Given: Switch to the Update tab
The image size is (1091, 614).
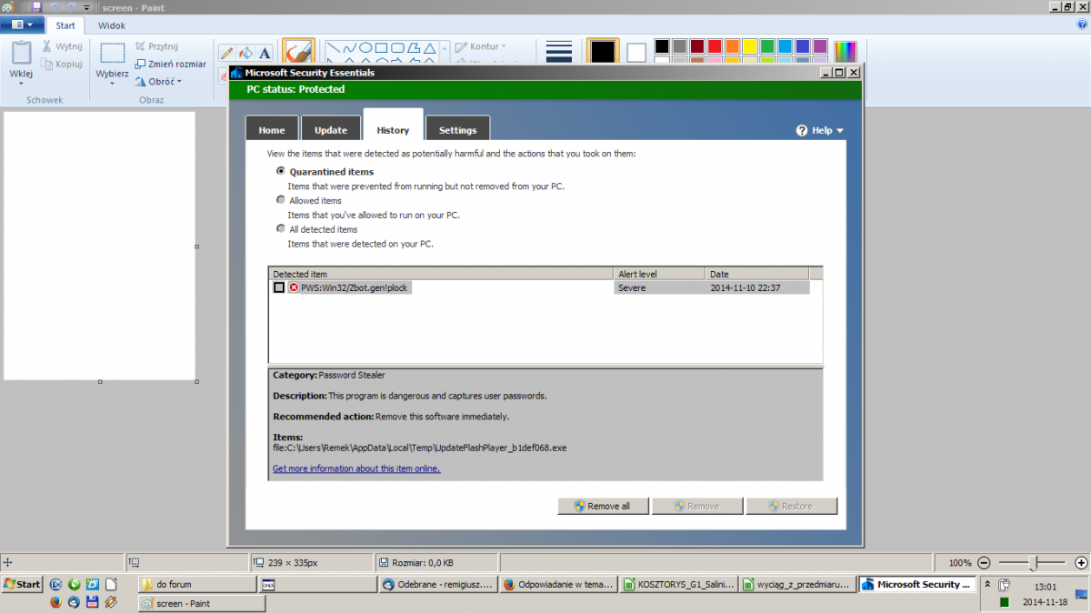Looking at the screenshot, I should [x=331, y=130].
